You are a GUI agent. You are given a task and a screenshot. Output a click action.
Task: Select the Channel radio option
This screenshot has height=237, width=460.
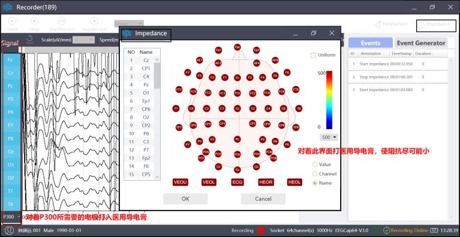pyautogui.click(x=315, y=174)
